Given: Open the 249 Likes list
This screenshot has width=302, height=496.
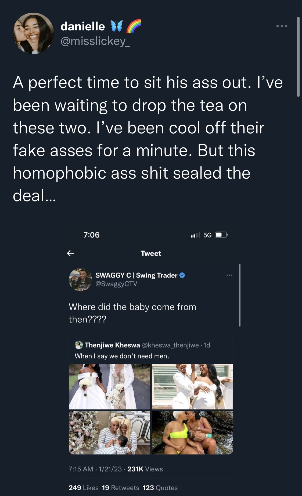Looking at the screenshot, I should (x=84, y=488).
